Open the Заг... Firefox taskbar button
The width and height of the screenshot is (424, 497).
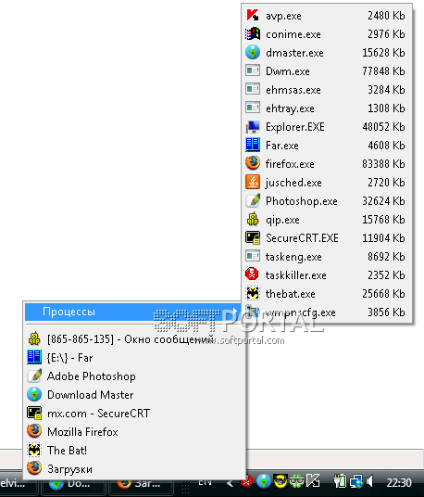141,485
